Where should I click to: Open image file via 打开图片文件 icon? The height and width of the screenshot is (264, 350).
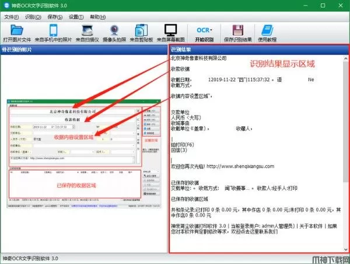[x=17, y=33]
